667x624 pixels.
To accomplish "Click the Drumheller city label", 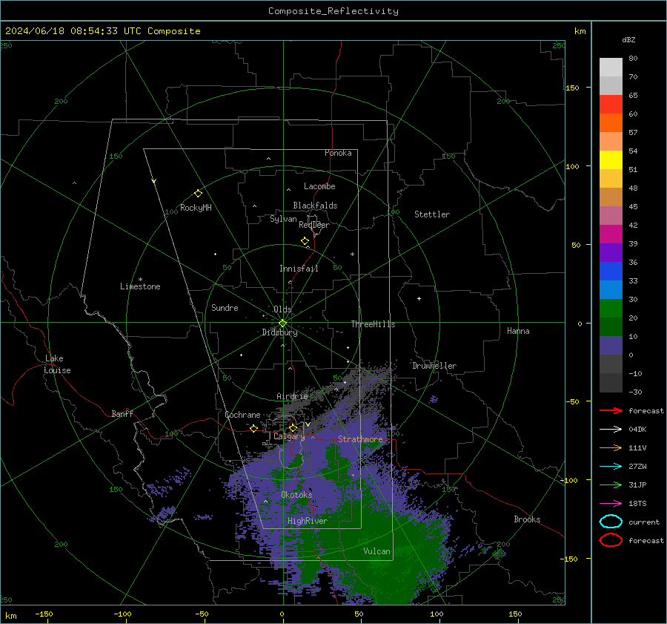I will (x=434, y=366).
